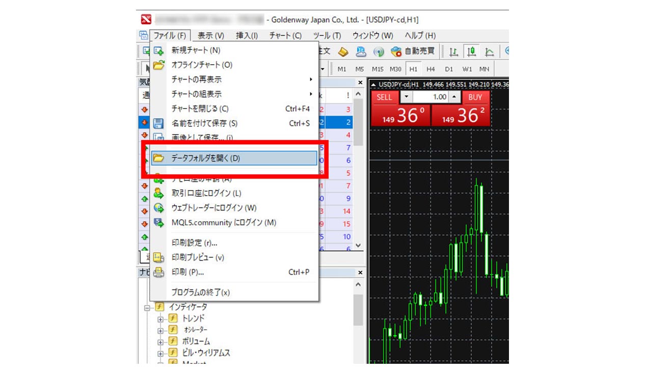Click the yellow book icon in toolbar
The width and height of the screenshot is (645, 373).
343,51
